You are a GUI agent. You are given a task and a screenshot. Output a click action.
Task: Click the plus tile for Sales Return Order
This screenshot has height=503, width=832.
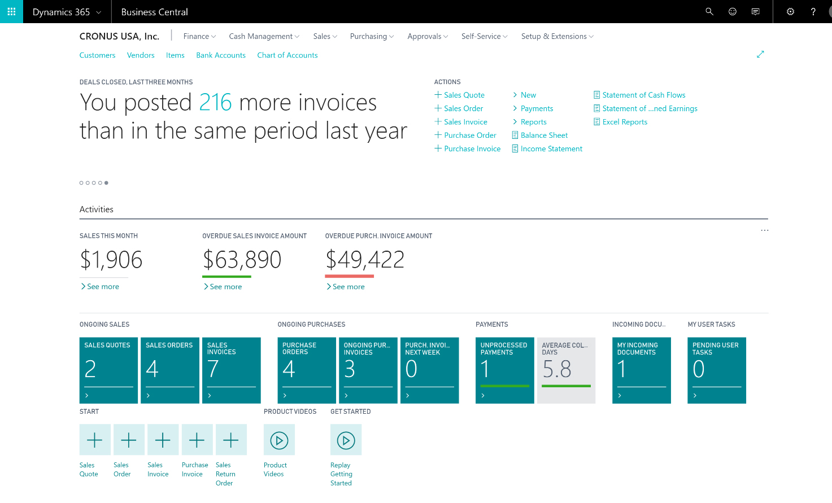click(x=231, y=440)
